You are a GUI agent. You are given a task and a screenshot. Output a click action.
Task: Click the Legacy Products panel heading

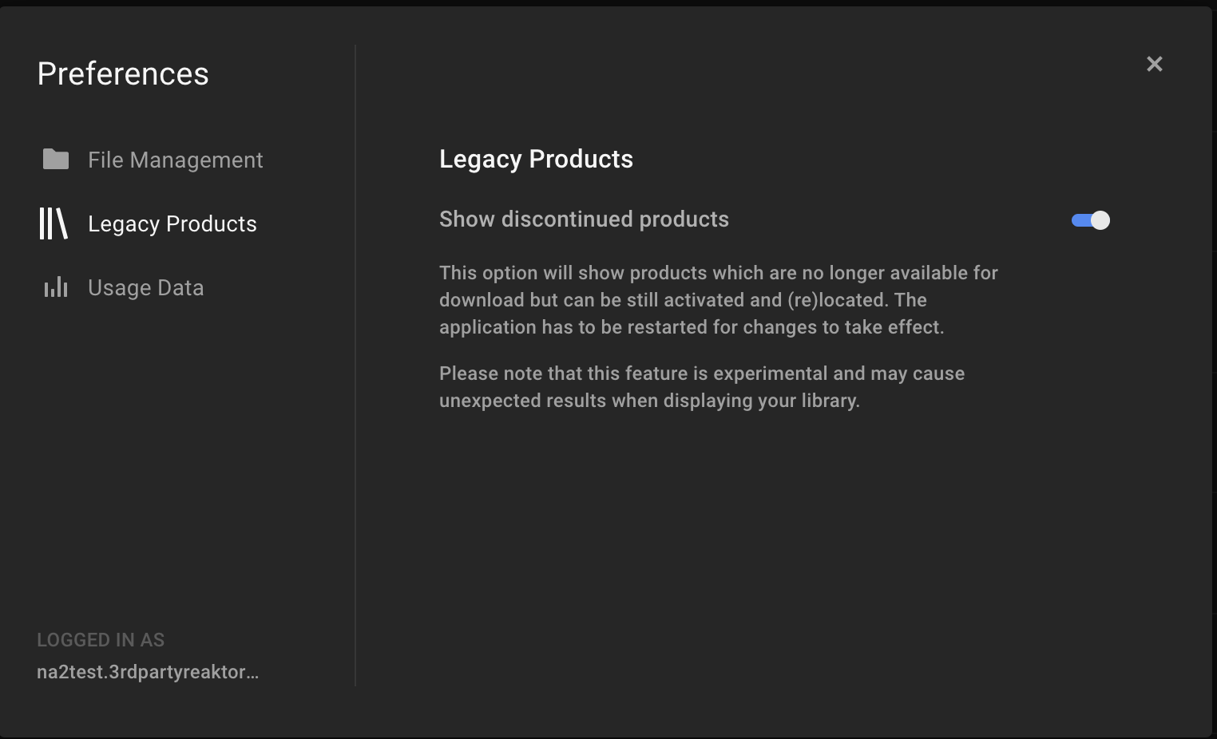pyautogui.click(x=536, y=159)
